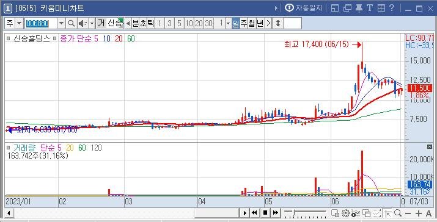Viewport: 437px width, 222px height.
Task: Click the stock search magnifier icon
Action: point(72,23)
